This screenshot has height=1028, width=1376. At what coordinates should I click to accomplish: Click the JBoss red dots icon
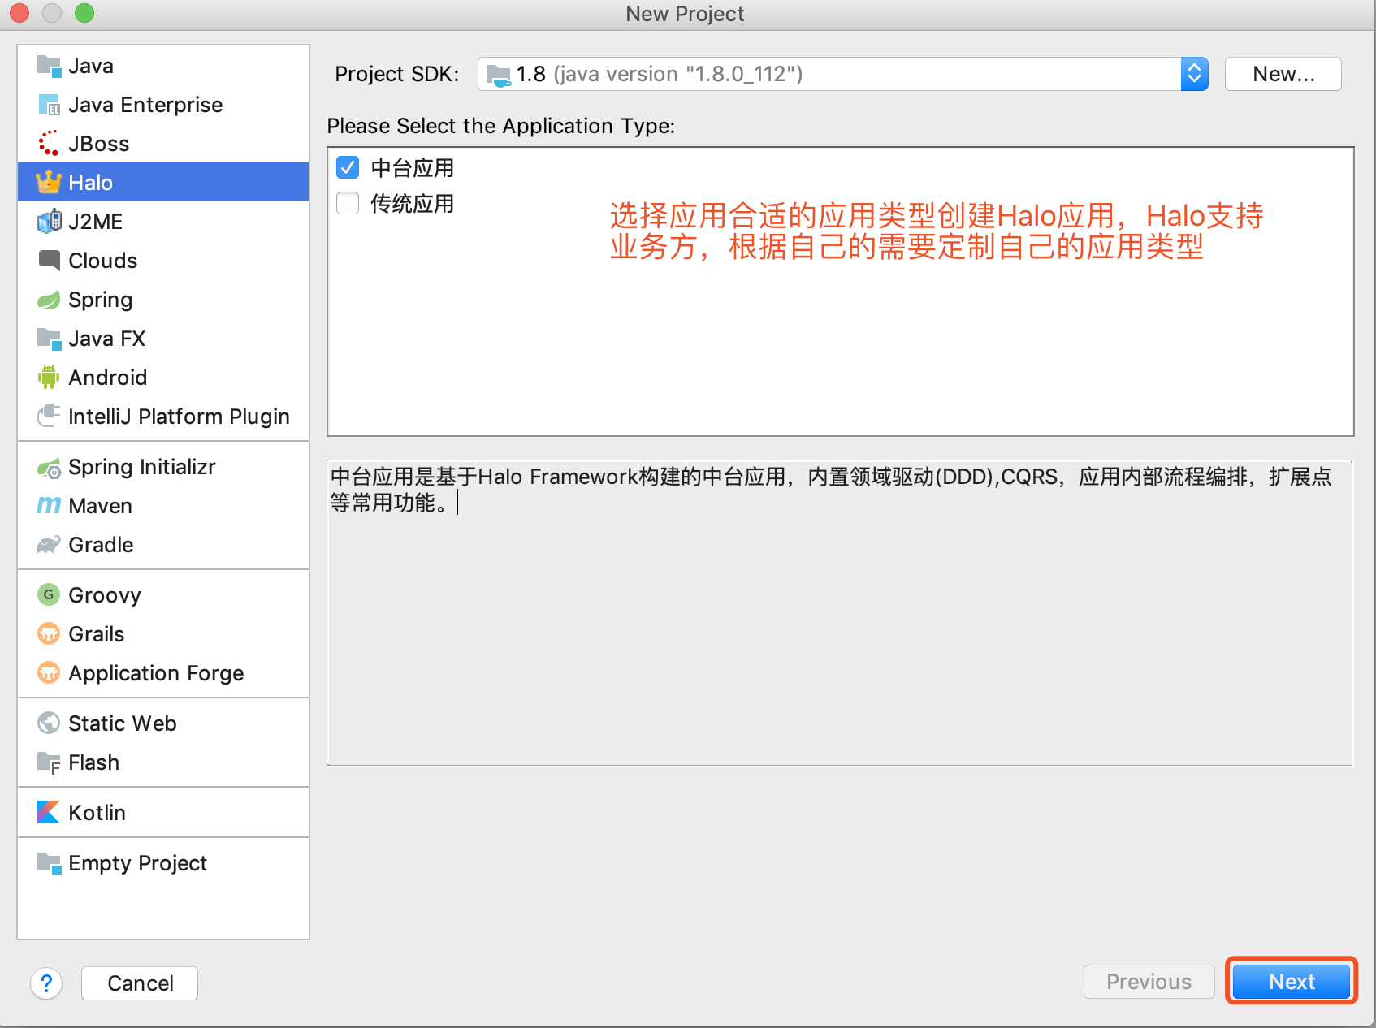(x=49, y=144)
